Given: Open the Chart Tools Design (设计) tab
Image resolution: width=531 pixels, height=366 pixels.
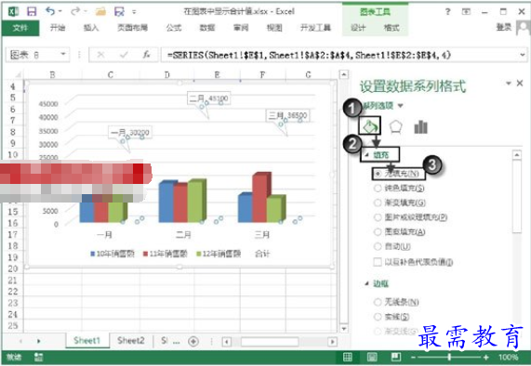Looking at the screenshot, I should point(358,28).
